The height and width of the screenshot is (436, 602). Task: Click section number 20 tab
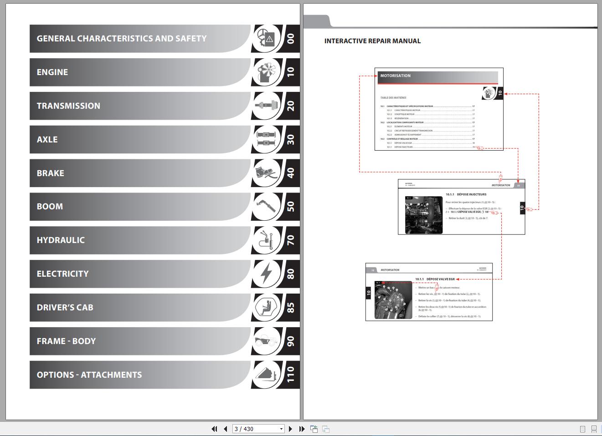291,106
